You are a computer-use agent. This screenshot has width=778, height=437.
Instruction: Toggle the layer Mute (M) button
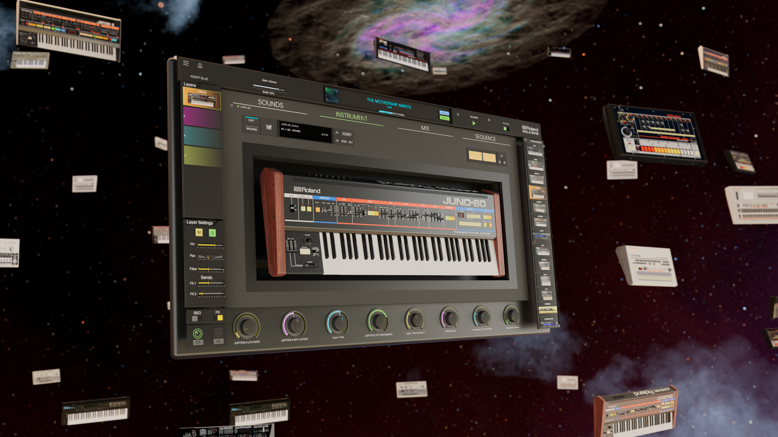pos(199,232)
